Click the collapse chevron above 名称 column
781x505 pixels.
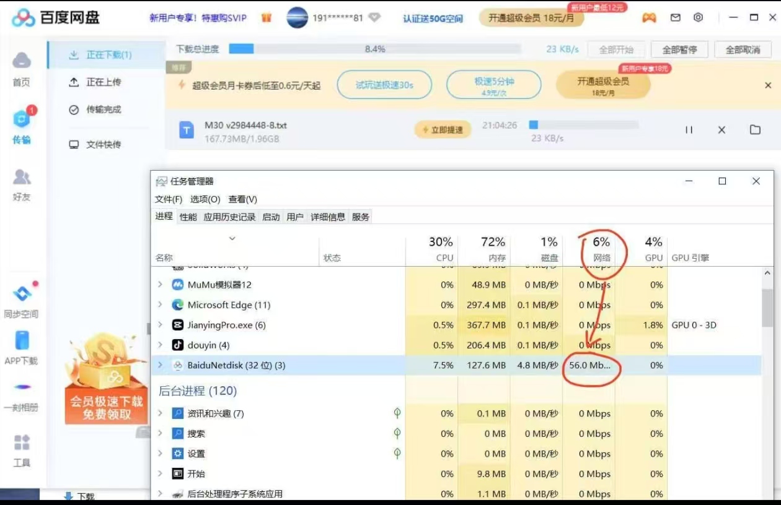coord(232,238)
